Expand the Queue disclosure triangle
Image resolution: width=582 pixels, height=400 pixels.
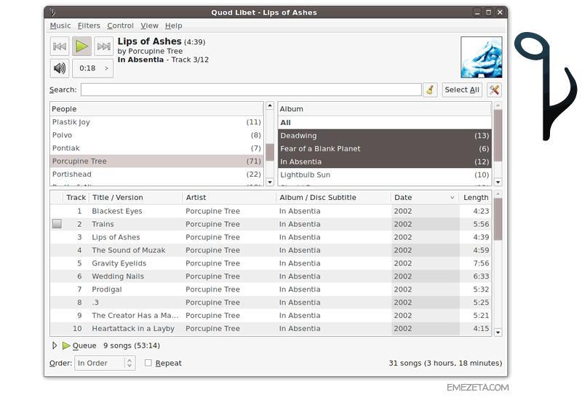tap(55, 345)
